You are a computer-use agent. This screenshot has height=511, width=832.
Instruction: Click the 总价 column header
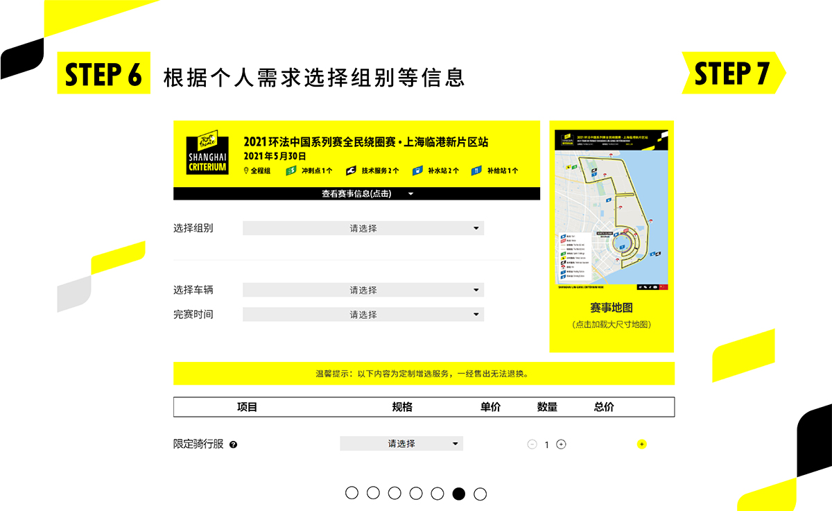pyautogui.click(x=604, y=407)
